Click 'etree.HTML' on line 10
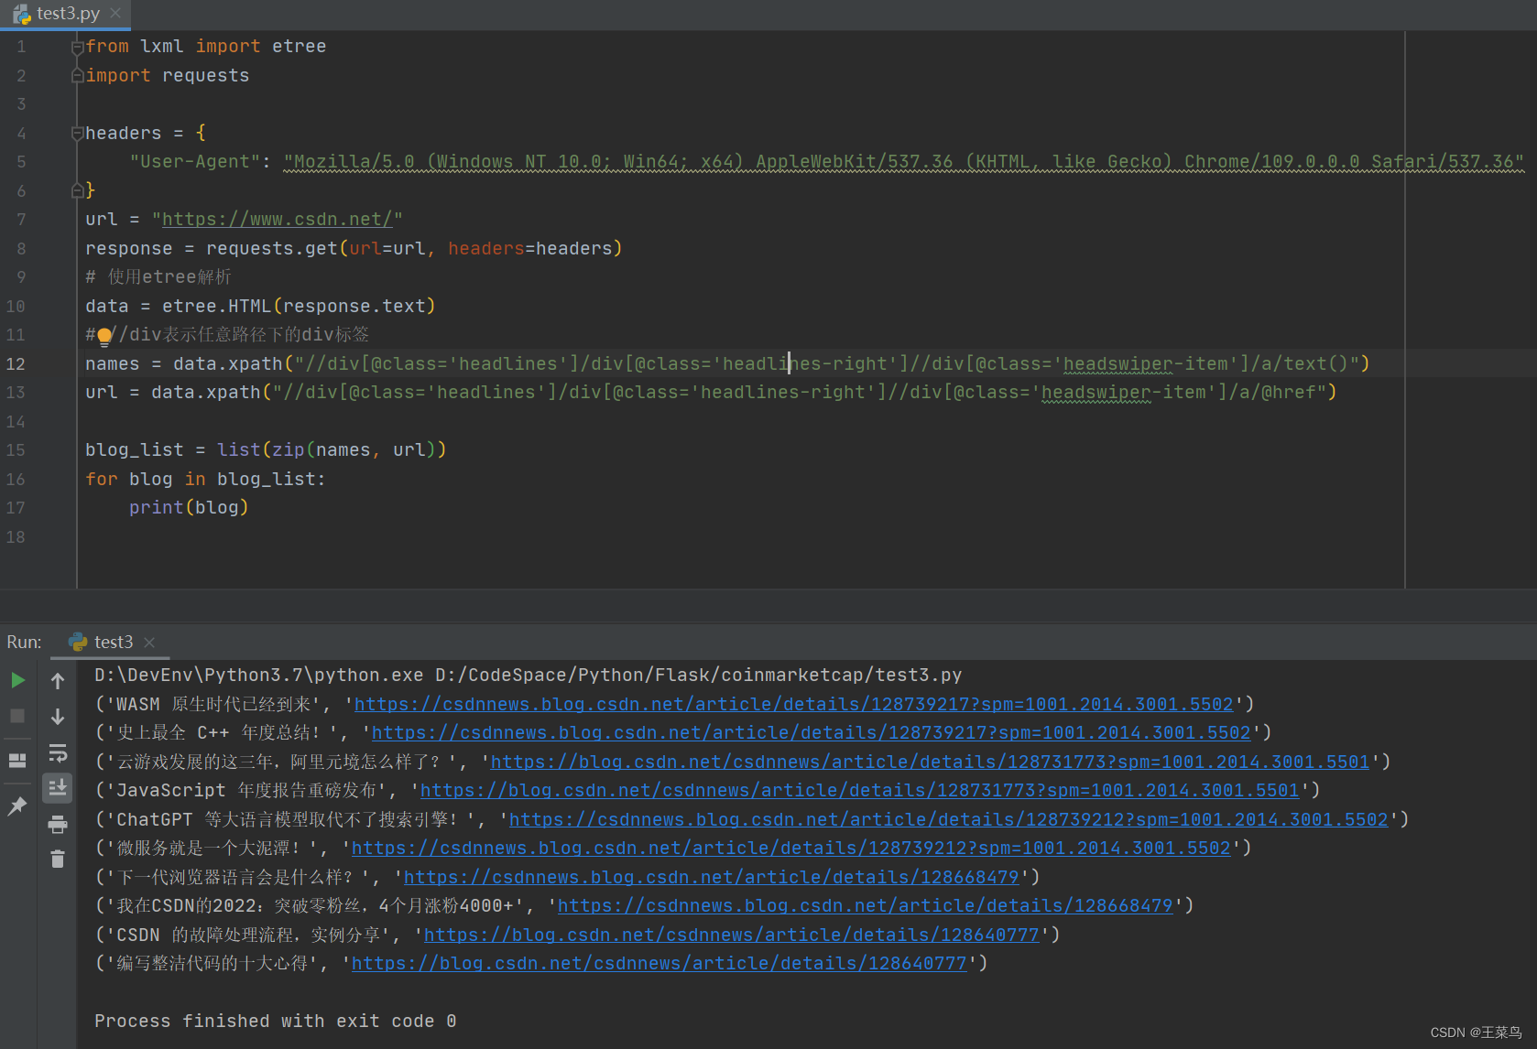 216,307
